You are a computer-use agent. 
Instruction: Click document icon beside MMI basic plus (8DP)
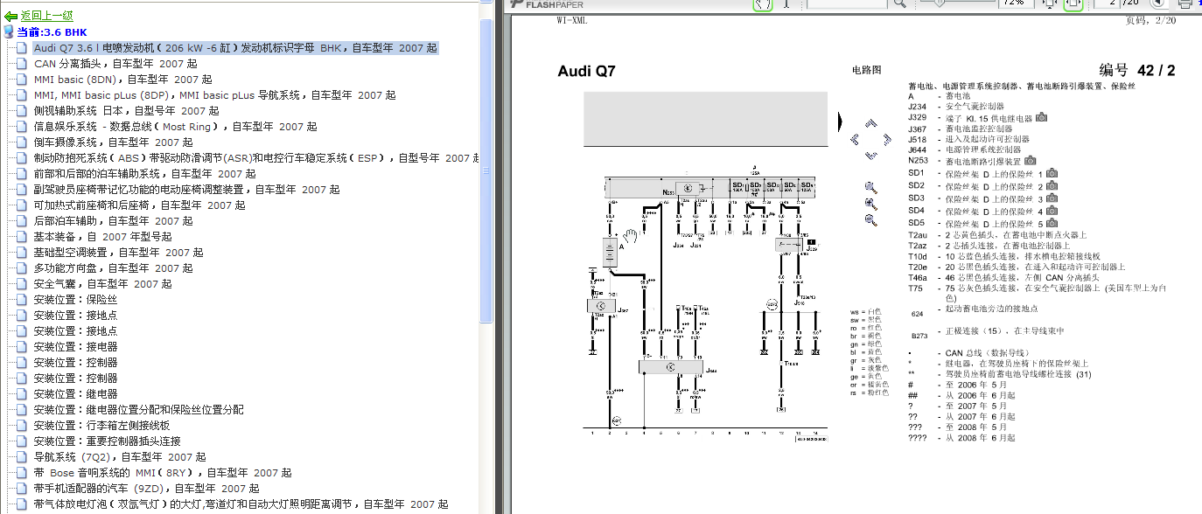(22, 95)
